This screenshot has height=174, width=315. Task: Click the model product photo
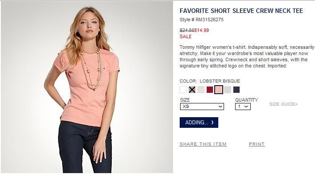87,87
